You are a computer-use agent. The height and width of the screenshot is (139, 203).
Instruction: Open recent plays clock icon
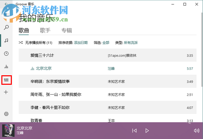coord(6,54)
